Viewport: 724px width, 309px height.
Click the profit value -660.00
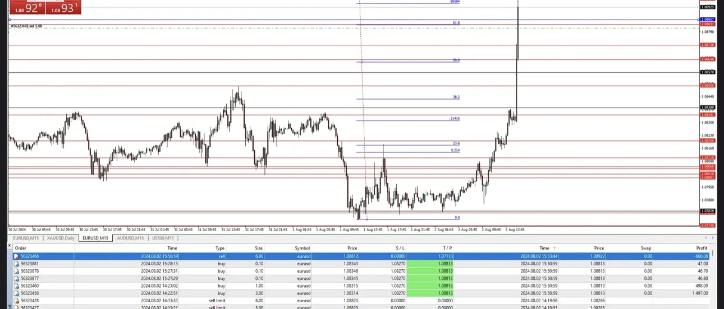[700, 256]
